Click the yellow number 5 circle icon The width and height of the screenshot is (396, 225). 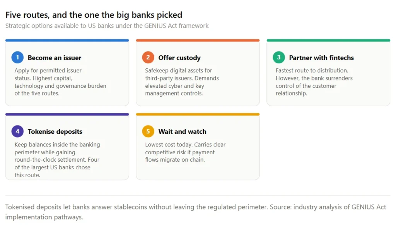coord(148,131)
